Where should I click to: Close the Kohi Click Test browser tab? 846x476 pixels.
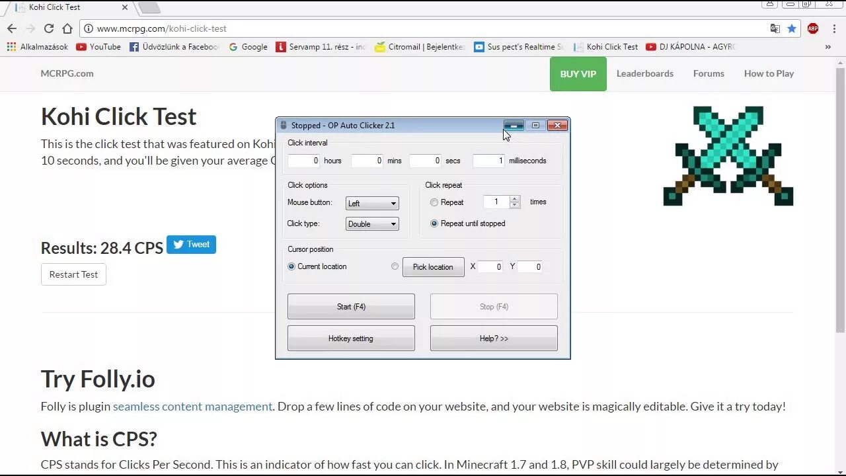coord(125,7)
